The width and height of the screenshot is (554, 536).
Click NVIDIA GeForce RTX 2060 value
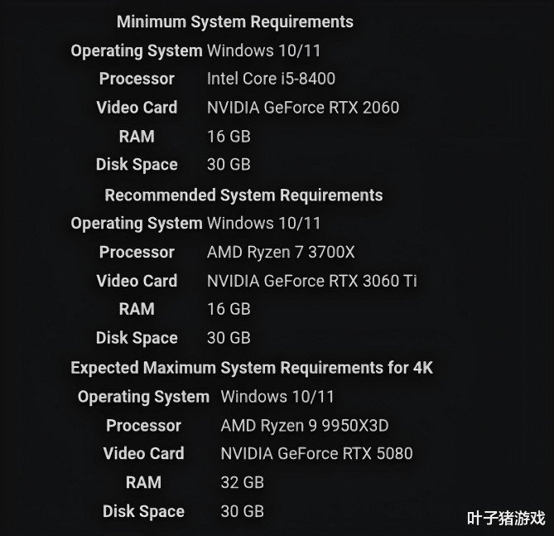pos(303,108)
